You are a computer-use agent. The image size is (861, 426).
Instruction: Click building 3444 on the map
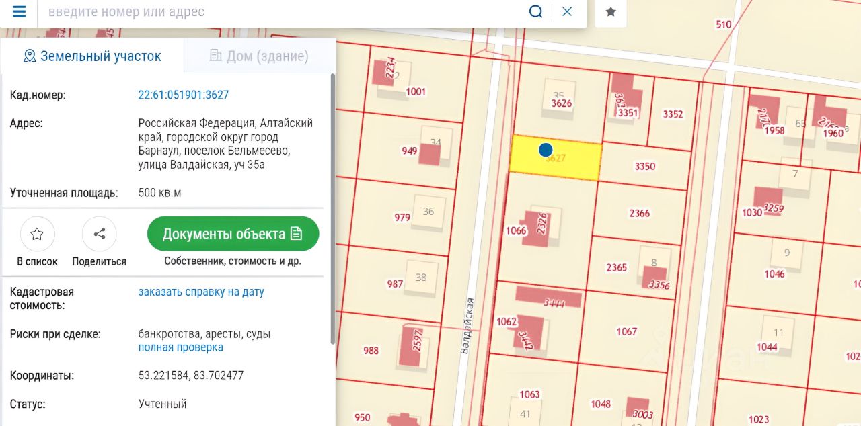pos(549,296)
